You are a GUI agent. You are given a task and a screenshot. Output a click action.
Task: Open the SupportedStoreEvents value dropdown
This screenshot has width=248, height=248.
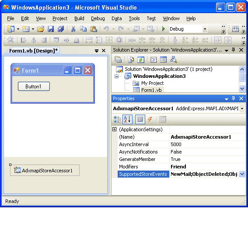click(x=242, y=174)
